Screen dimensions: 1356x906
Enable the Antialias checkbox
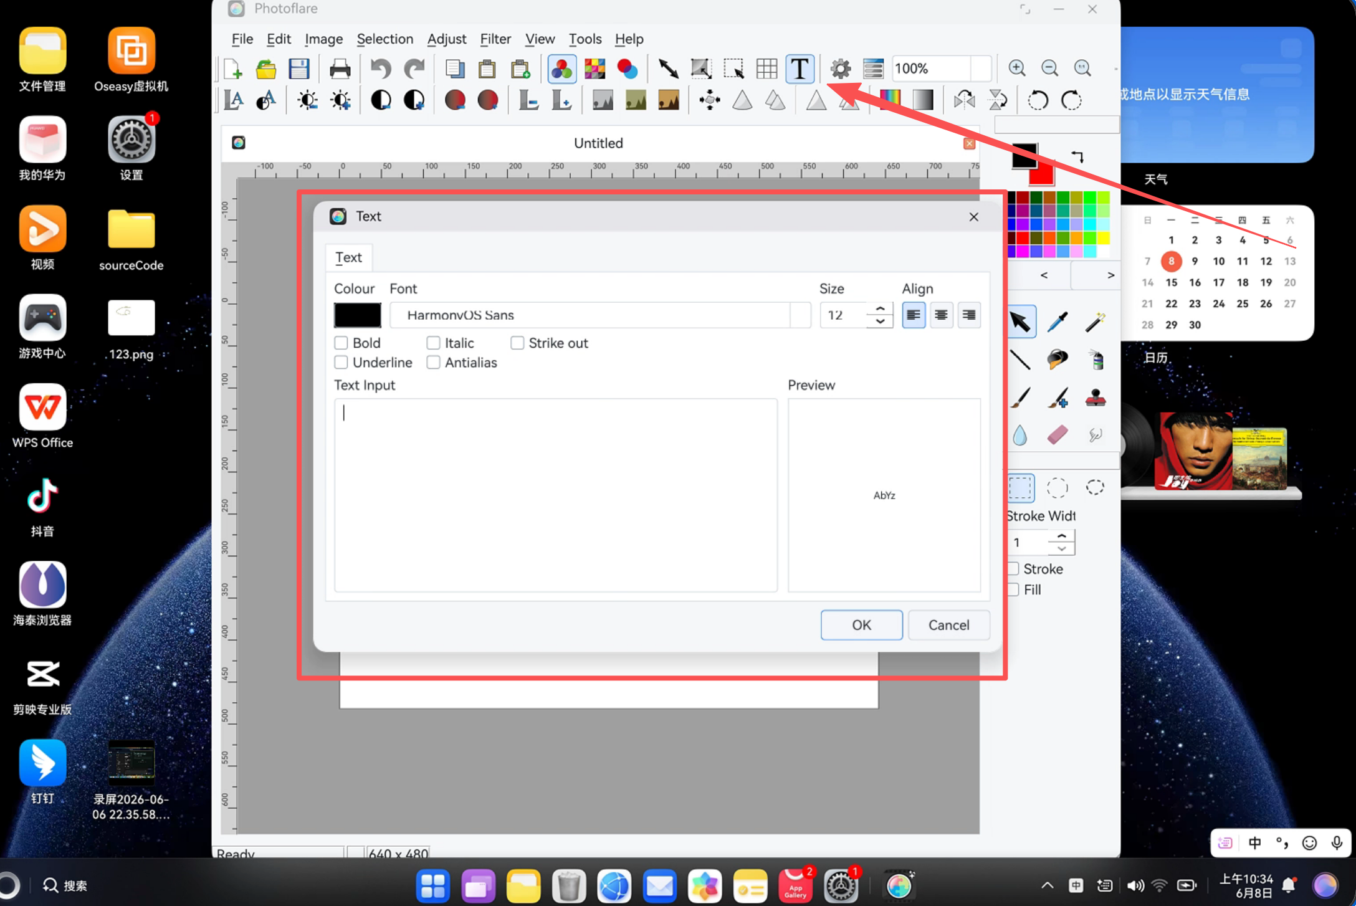(433, 362)
